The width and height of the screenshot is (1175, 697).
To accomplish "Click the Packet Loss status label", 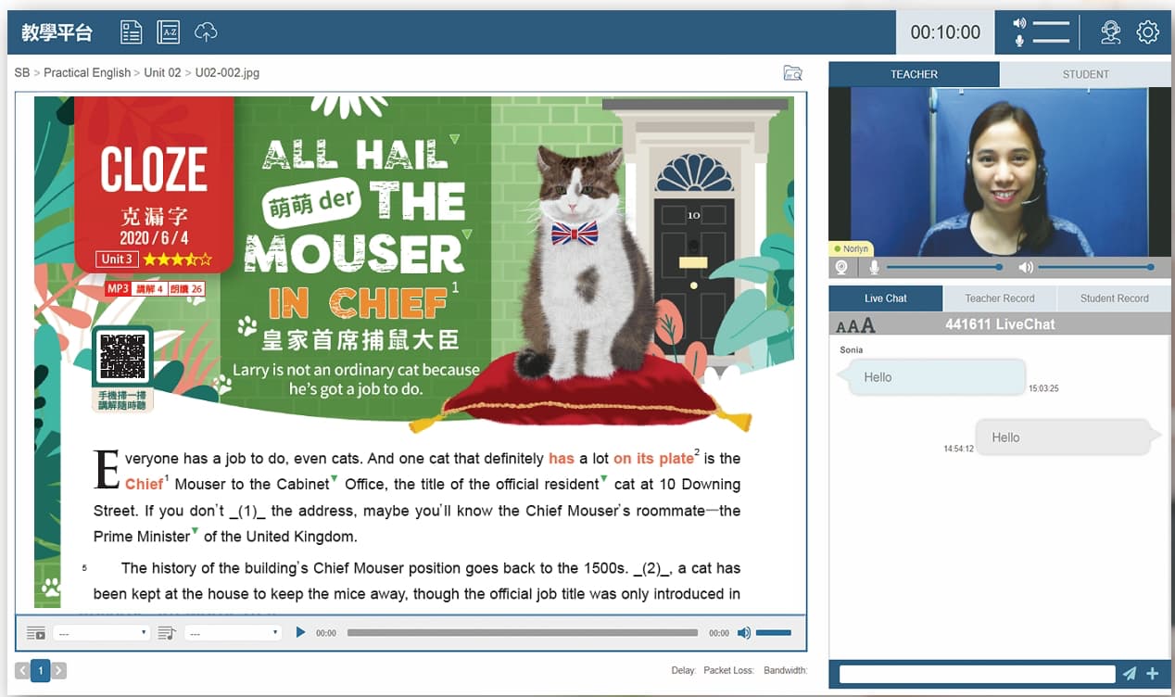I will pyautogui.click(x=729, y=670).
